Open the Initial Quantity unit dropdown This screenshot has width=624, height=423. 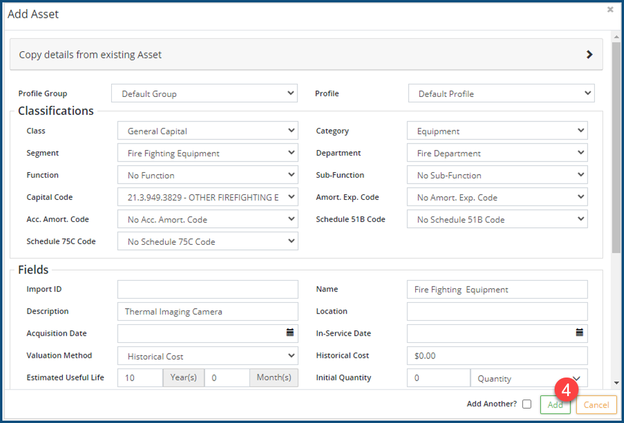[529, 378]
